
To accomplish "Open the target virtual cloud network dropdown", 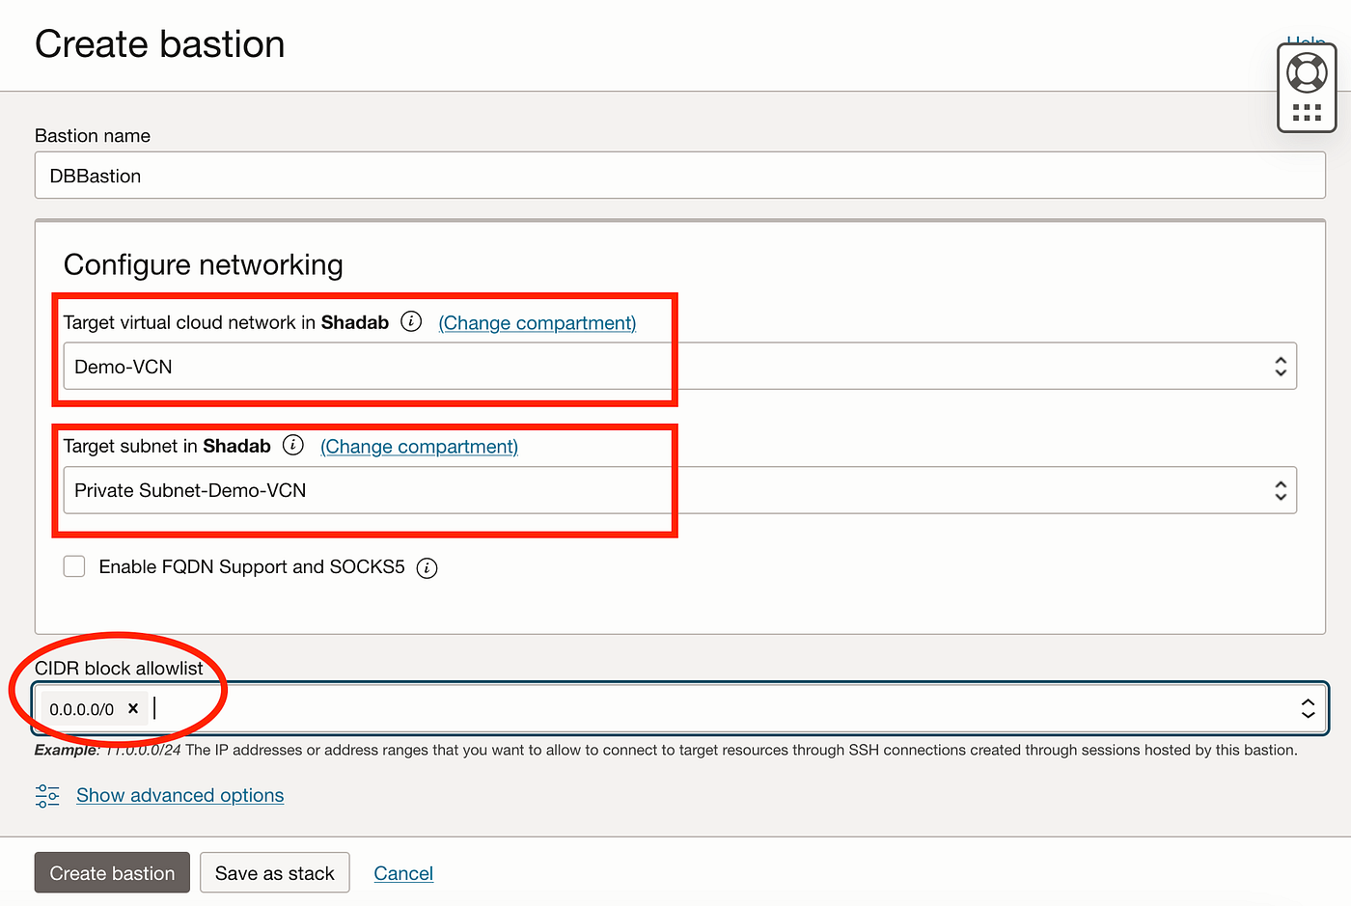I will coord(1280,366).
